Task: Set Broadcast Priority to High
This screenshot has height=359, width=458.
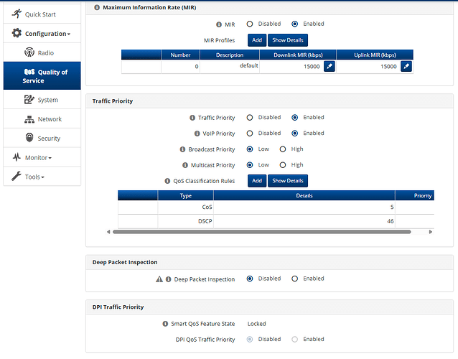Action: pos(283,149)
